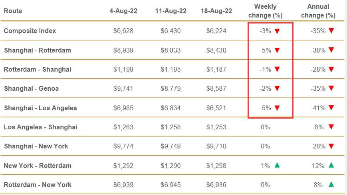The height and width of the screenshot is (195, 347).
Task: Click the Annual change (%) column header
Action: click(x=318, y=11)
